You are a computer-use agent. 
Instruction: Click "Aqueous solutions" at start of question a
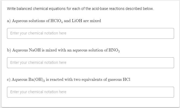pyautogui.click(x=29, y=21)
